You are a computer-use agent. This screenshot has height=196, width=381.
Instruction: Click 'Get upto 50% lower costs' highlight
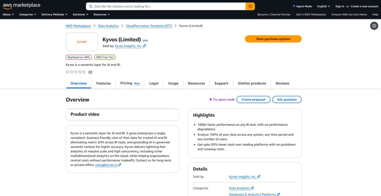click(x=246, y=147)
